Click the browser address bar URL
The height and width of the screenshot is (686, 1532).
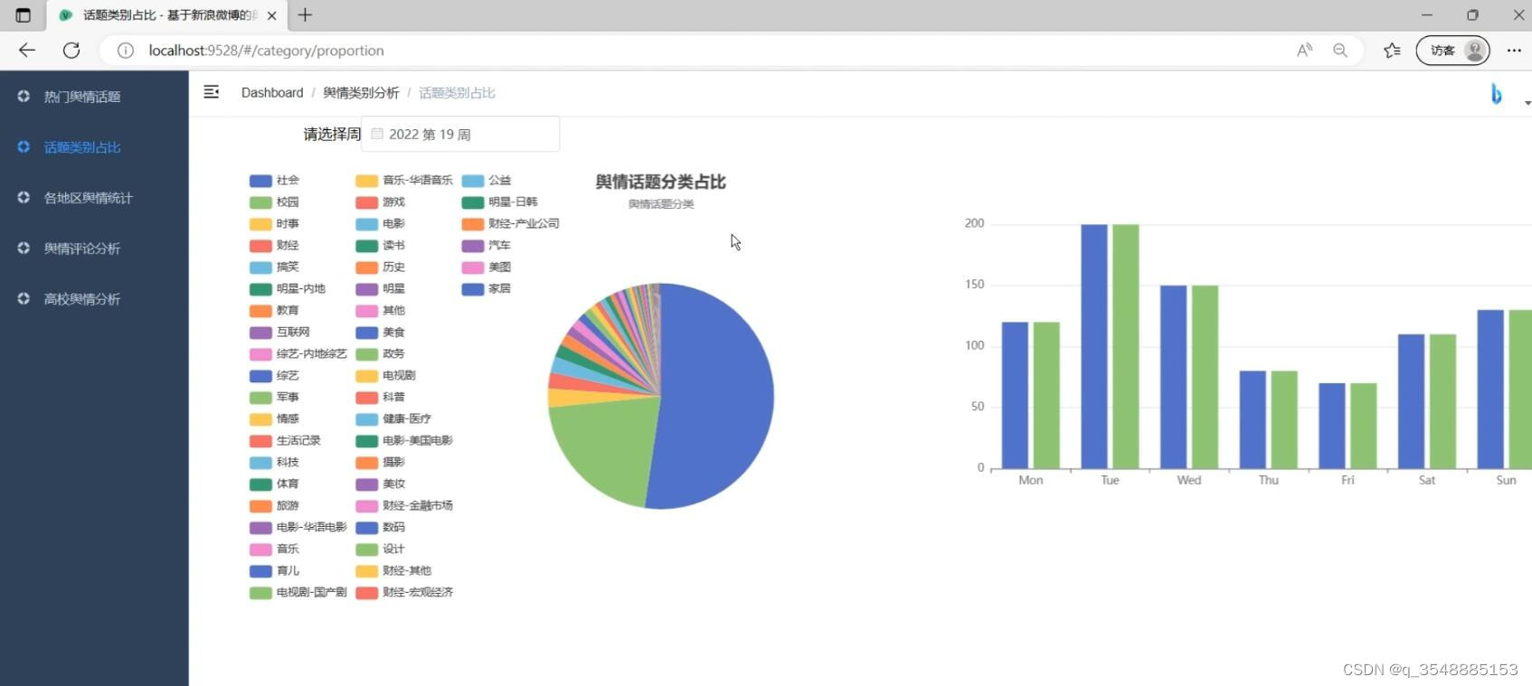(267, 51)
